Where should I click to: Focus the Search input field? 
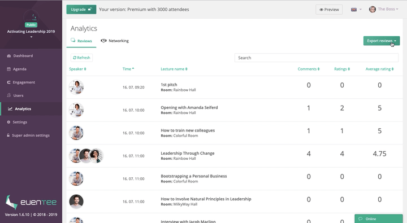tap(316, 58)
